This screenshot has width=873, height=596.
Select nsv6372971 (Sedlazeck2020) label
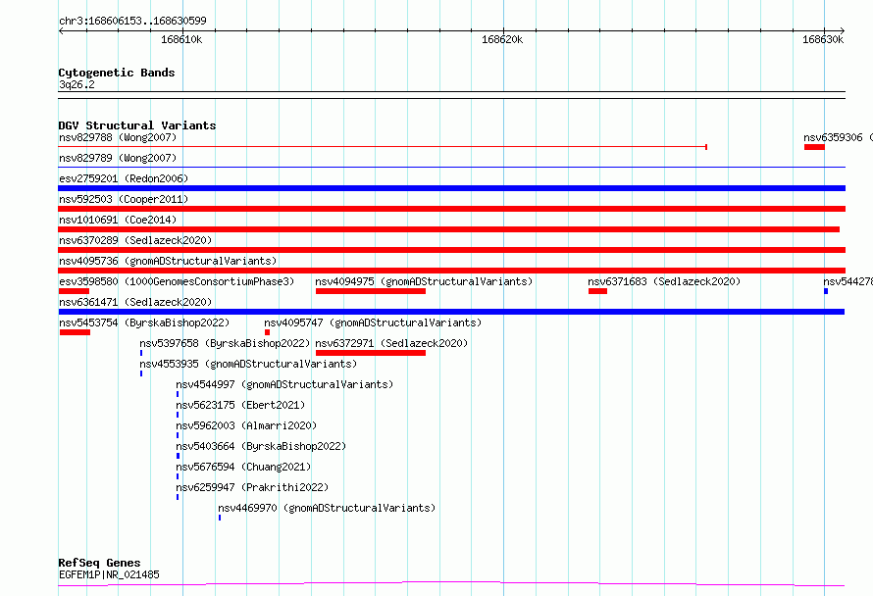pos(391,343)
